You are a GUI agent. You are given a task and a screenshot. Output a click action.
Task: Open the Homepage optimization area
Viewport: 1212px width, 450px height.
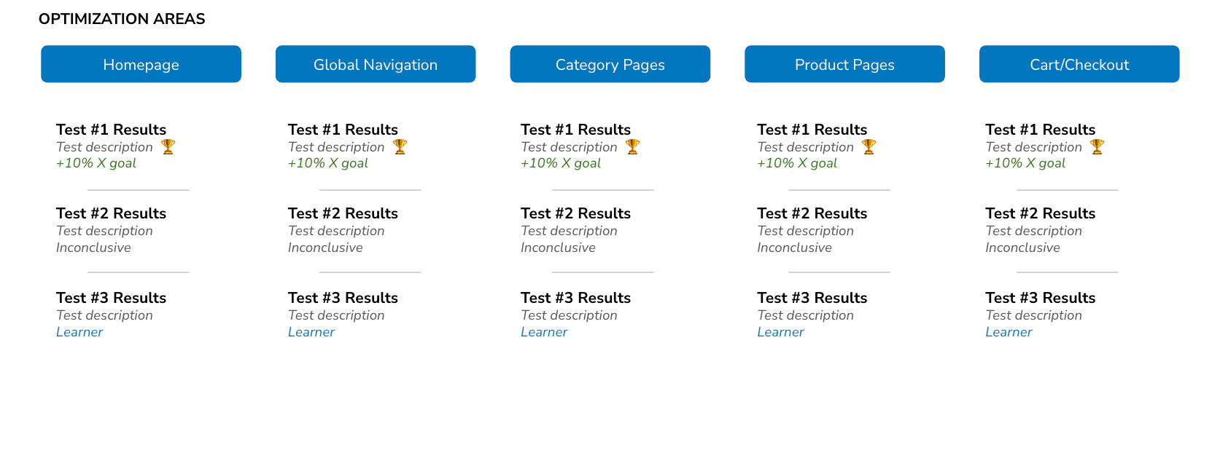pyautogui.click(x=141, y=64)
